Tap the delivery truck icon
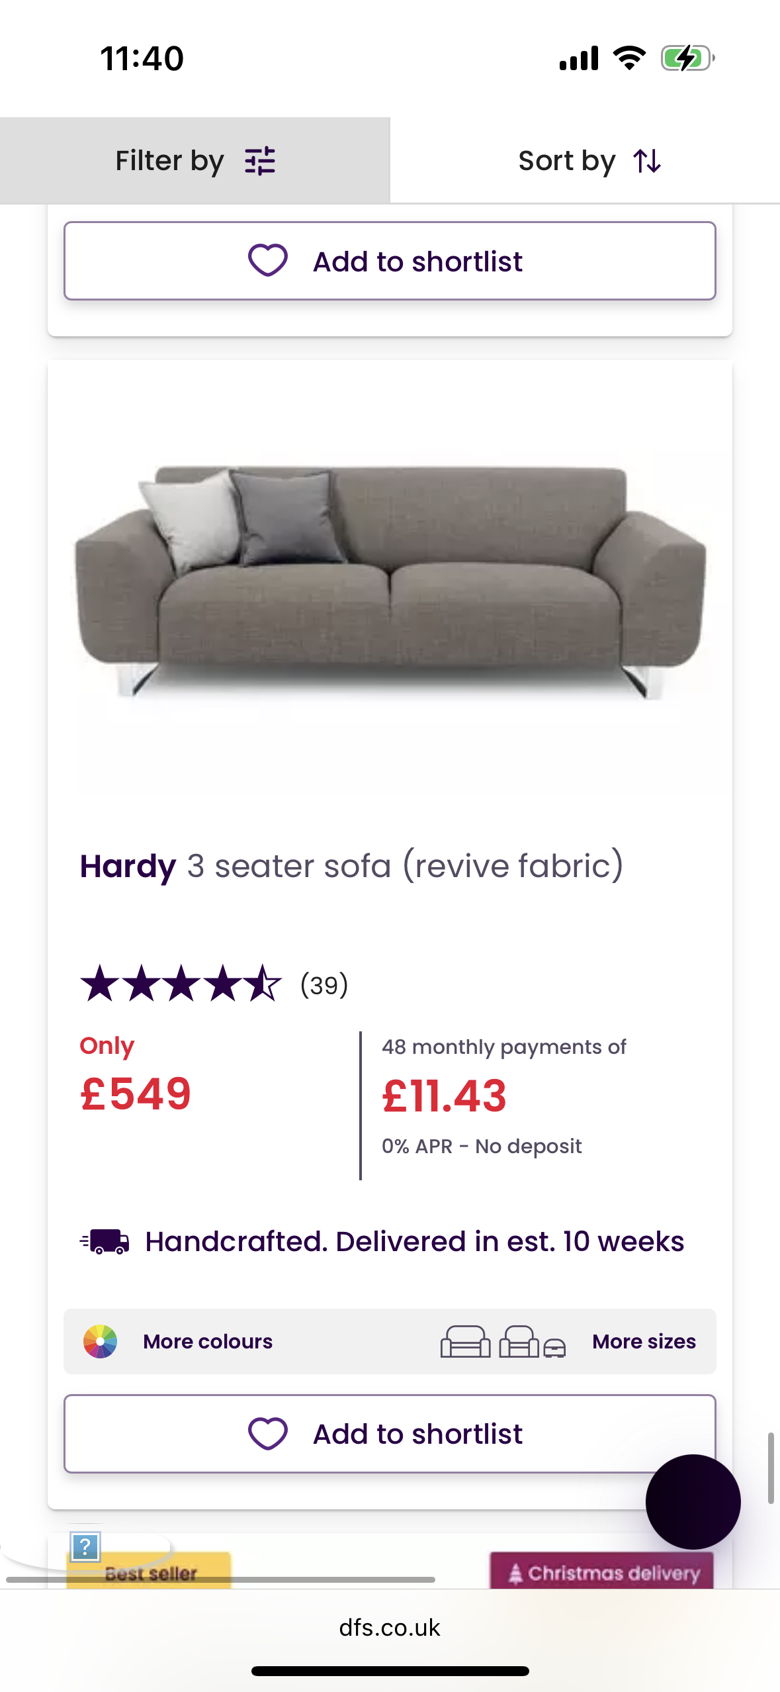780x1692 pixels. 105,1242
